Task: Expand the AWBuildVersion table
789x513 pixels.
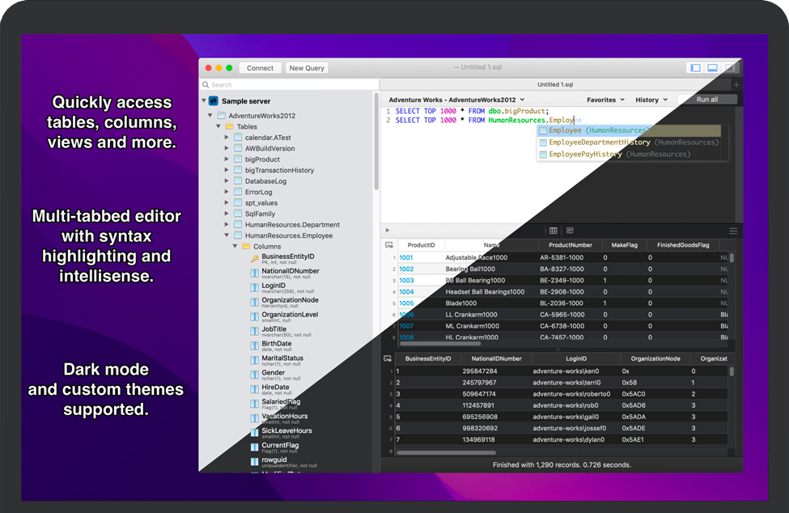Action: point(227,148)
